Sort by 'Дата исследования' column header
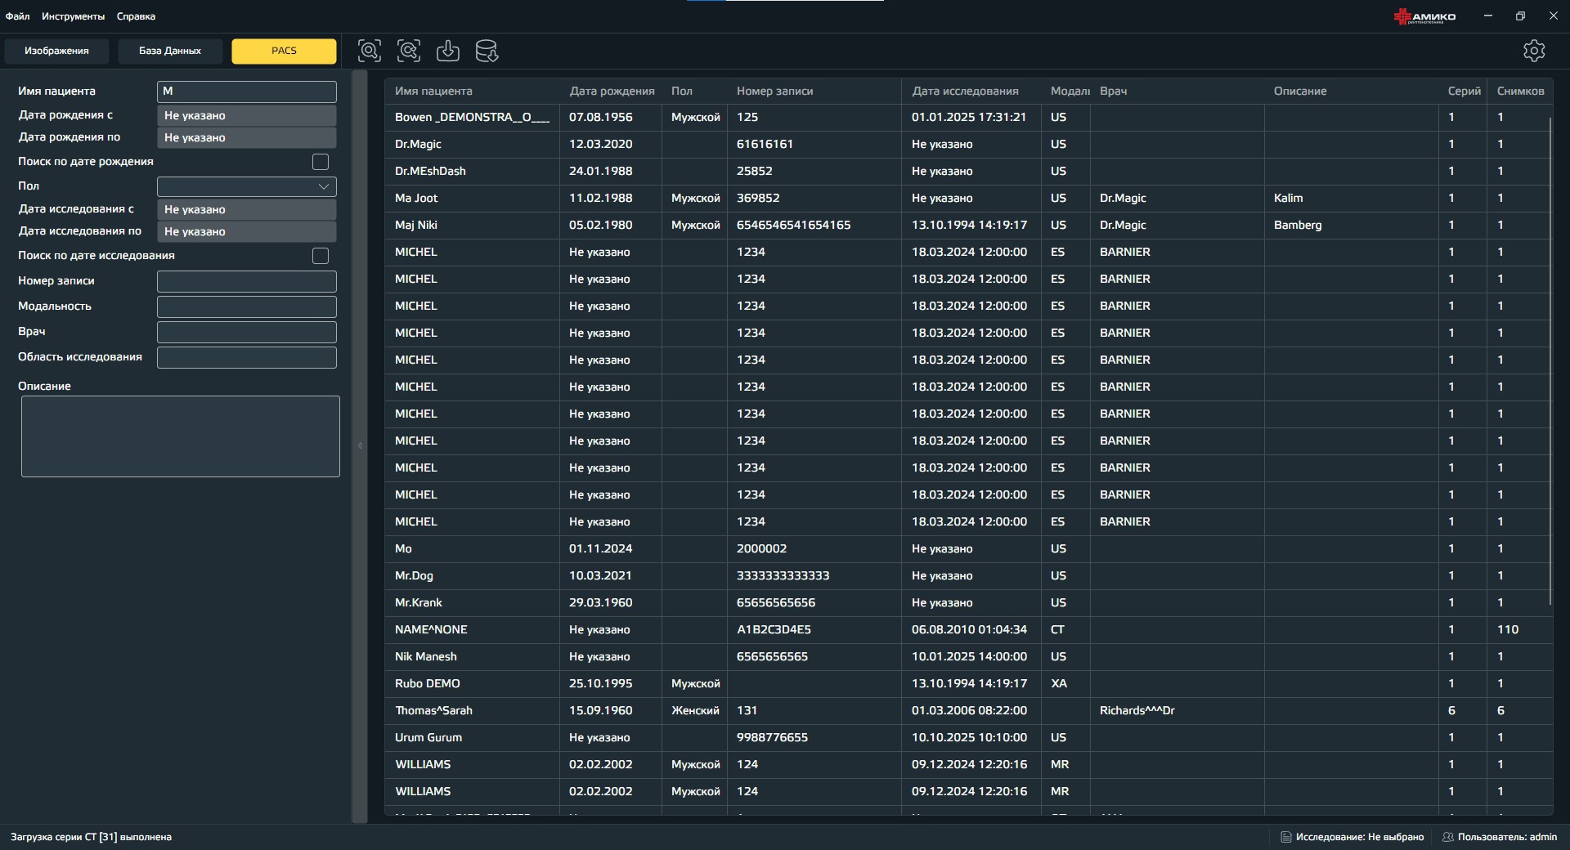1570x850 pixels. (x=971, y=91)
